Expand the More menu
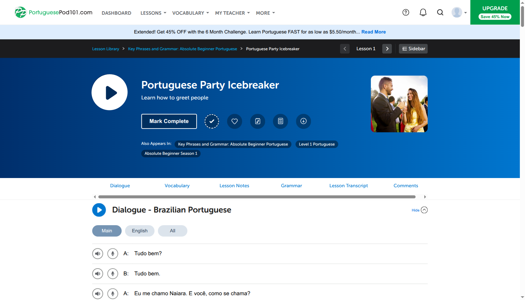Viewport: 525px width, 300px height. pos(265,13)
